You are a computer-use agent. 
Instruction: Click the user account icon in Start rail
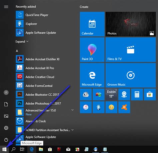click(6, 92)
